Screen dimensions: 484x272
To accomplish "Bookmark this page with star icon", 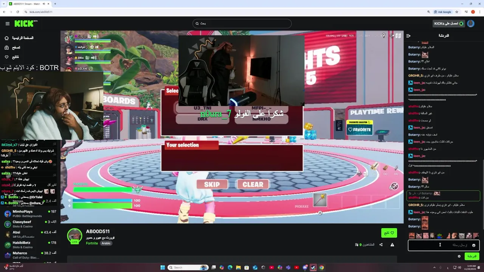I will pos(457,12).
